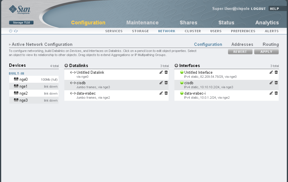288x182 pixels.
Task: Open the Configuration main tab
Action: click(88, 23)
